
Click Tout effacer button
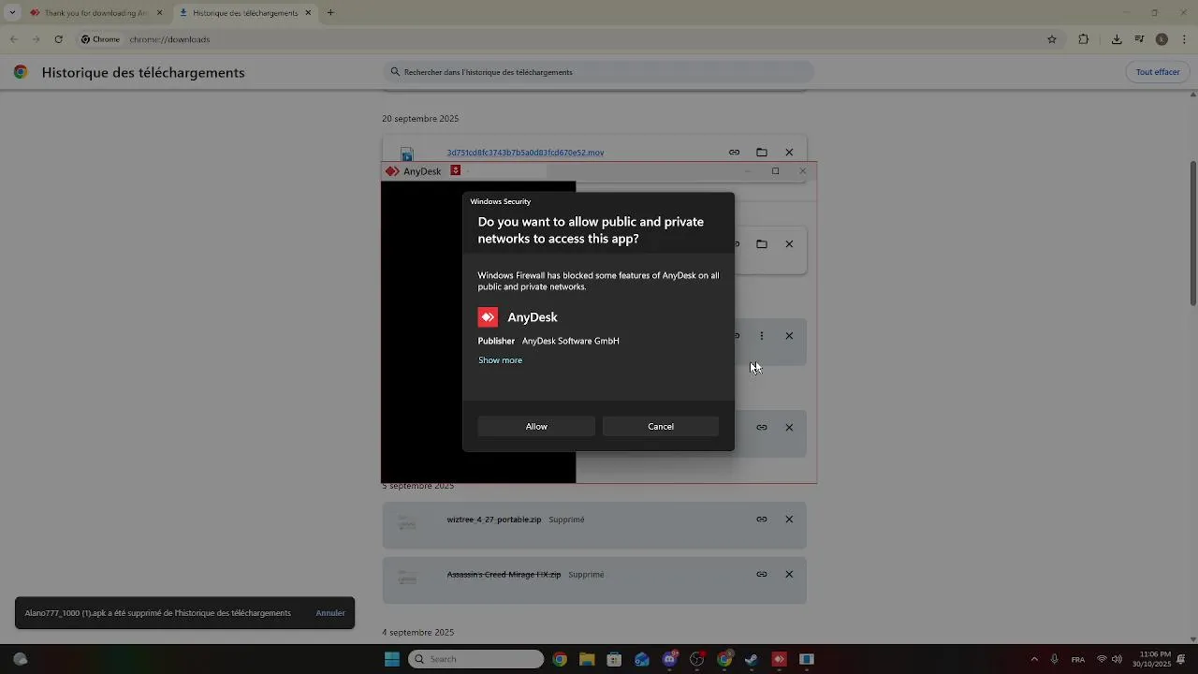point(1158,72)
